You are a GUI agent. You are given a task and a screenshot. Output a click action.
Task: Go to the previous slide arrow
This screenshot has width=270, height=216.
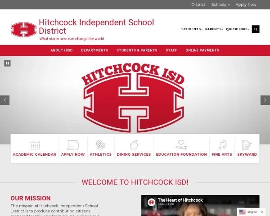4,100
